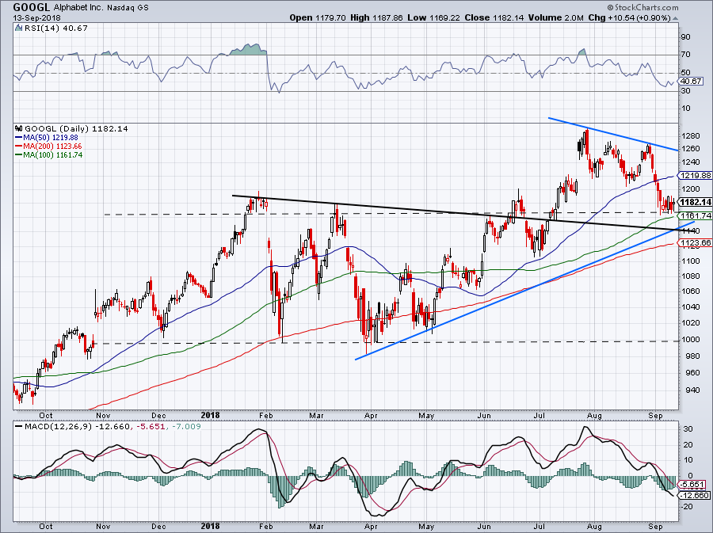Click the Jun label under the MACD panel

point(484,526)
